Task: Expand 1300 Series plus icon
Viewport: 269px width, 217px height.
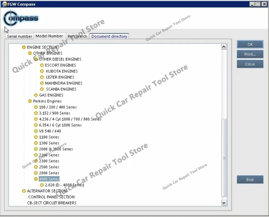Action: tap(36, 143)
